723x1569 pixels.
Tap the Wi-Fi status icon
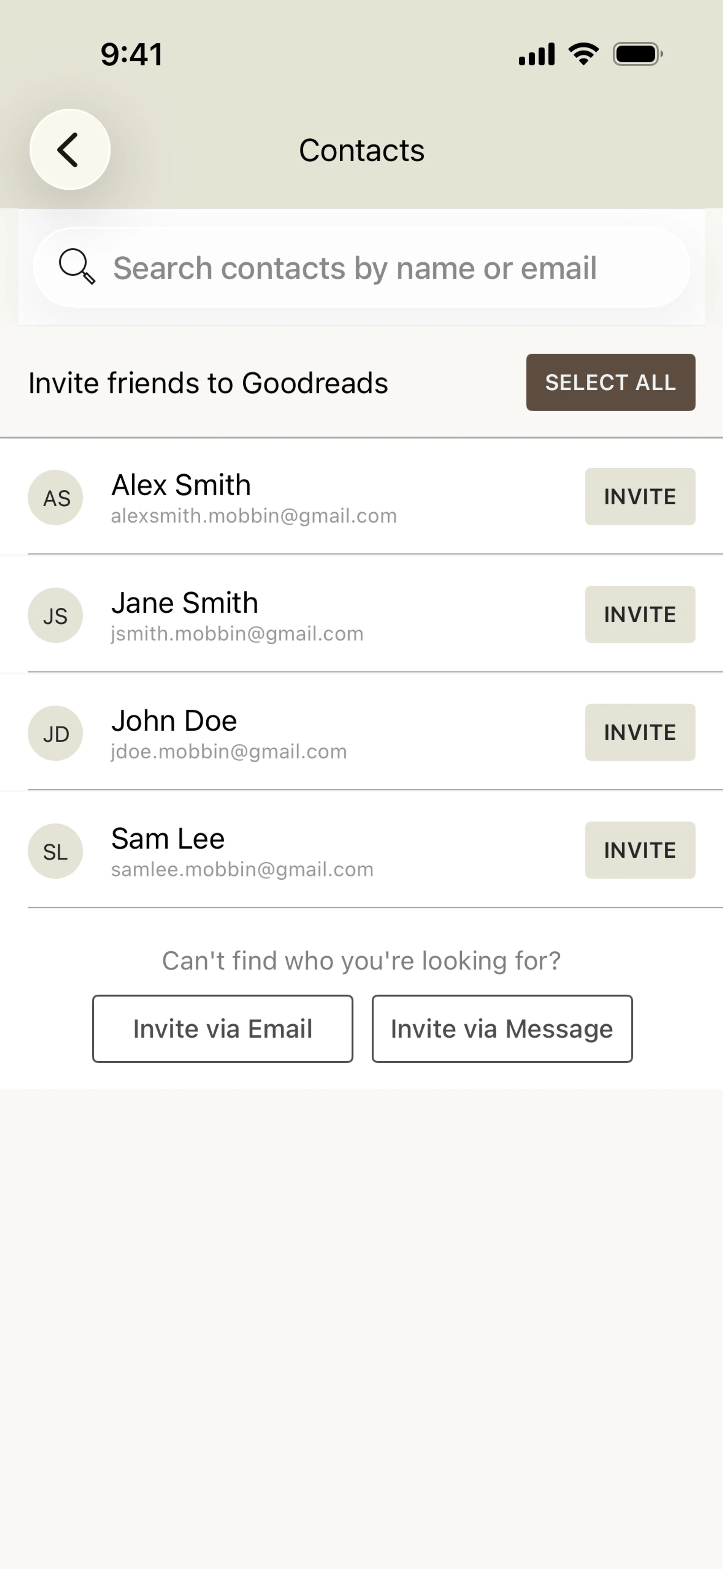coord(583,54)
